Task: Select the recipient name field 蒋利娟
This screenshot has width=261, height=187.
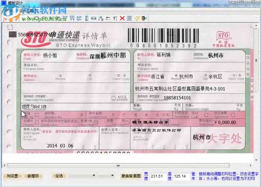Action: click(163, 55)
